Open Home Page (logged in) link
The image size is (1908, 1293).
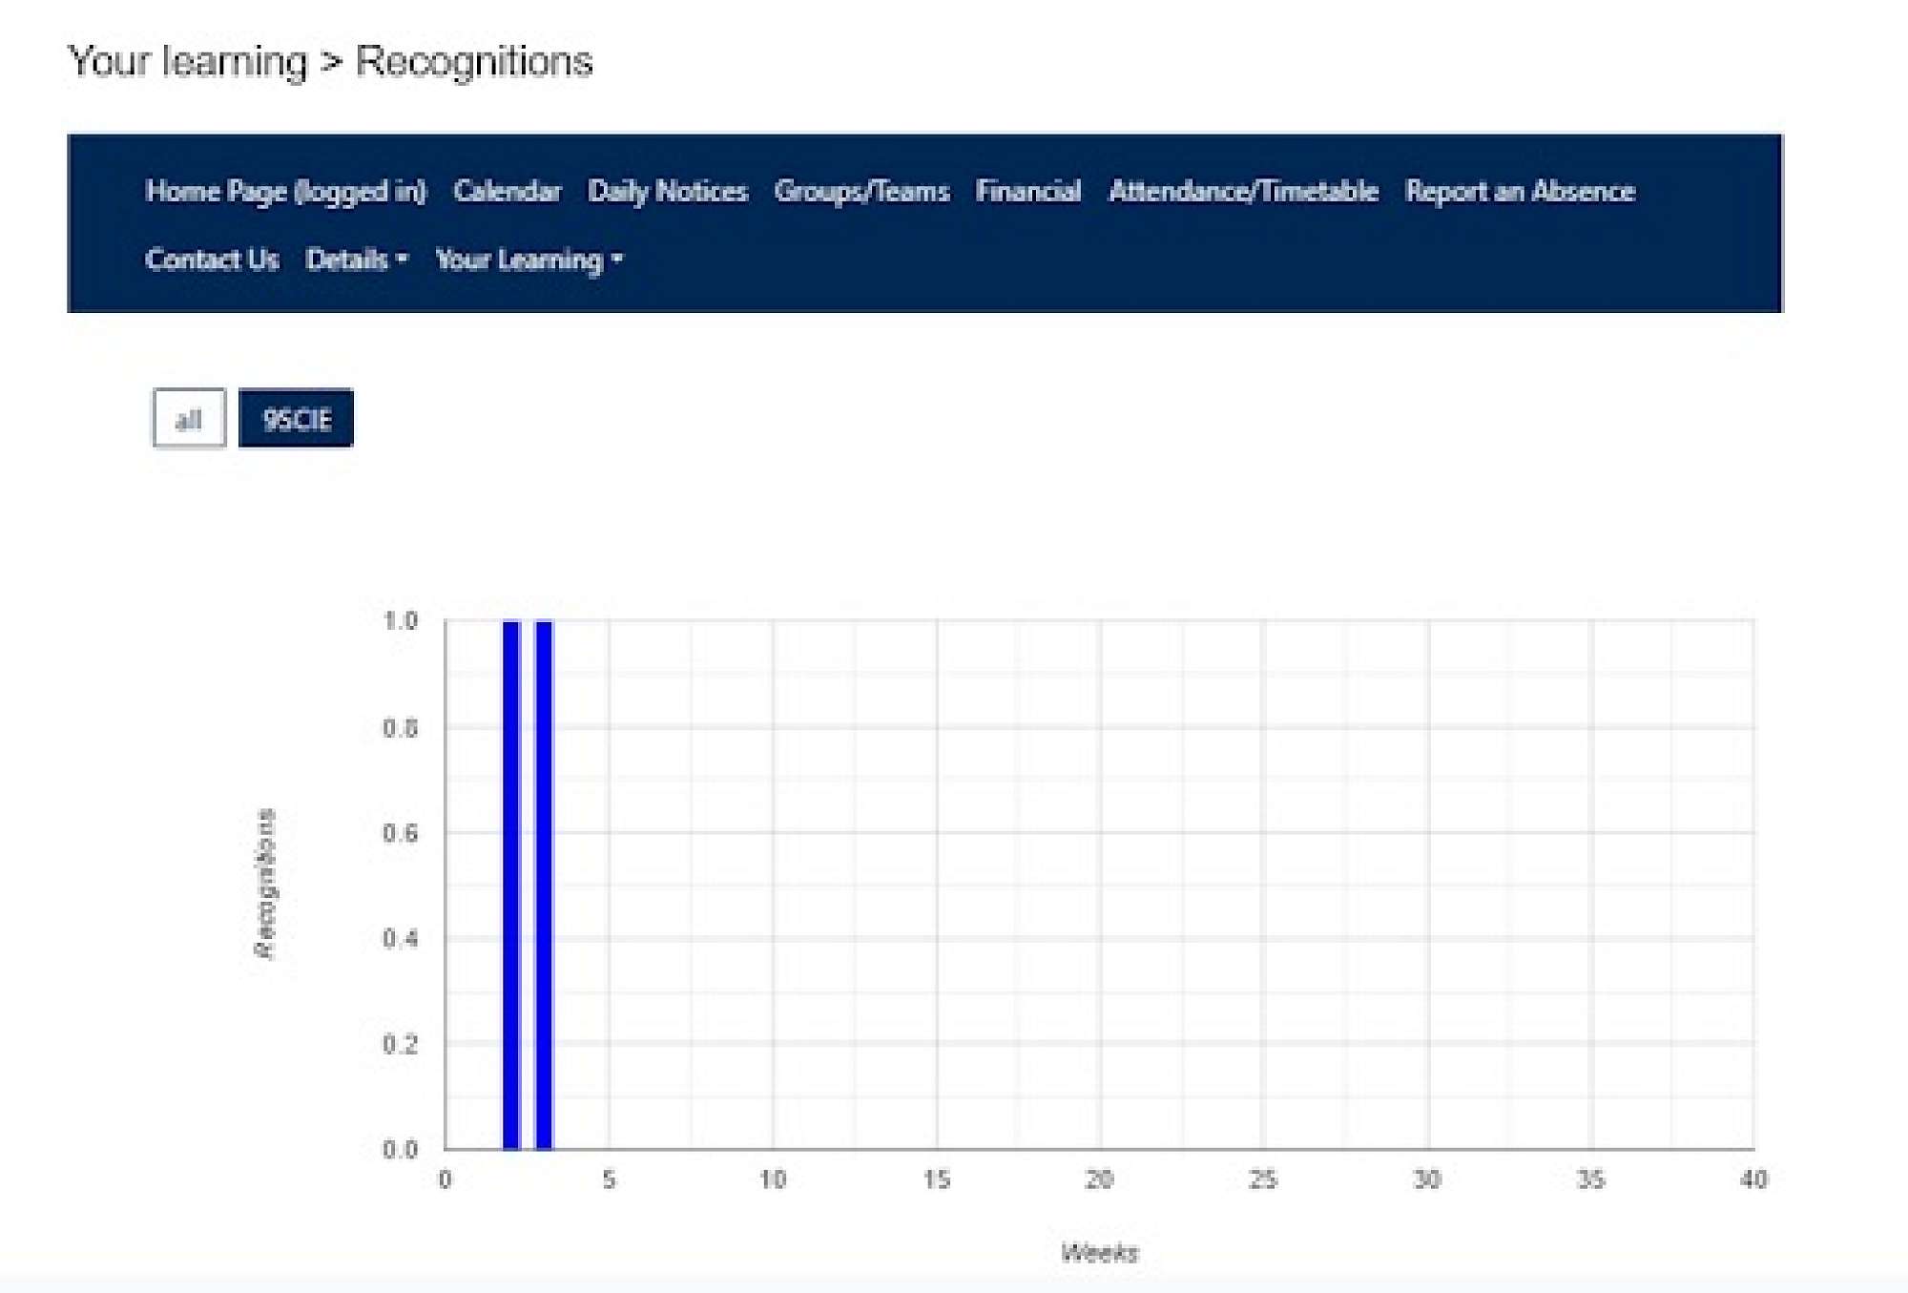click(285, 191)
